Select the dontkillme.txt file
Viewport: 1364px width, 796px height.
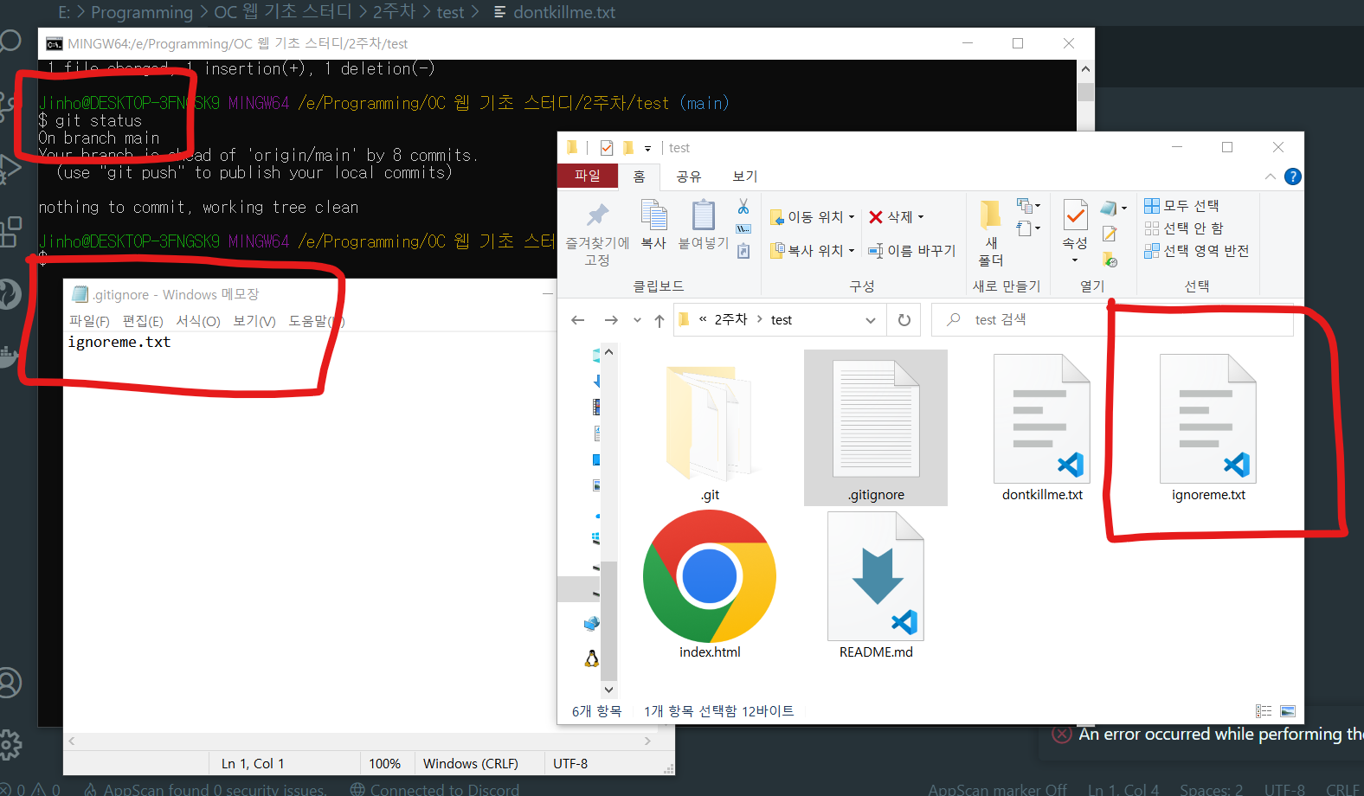point(1042,428)
